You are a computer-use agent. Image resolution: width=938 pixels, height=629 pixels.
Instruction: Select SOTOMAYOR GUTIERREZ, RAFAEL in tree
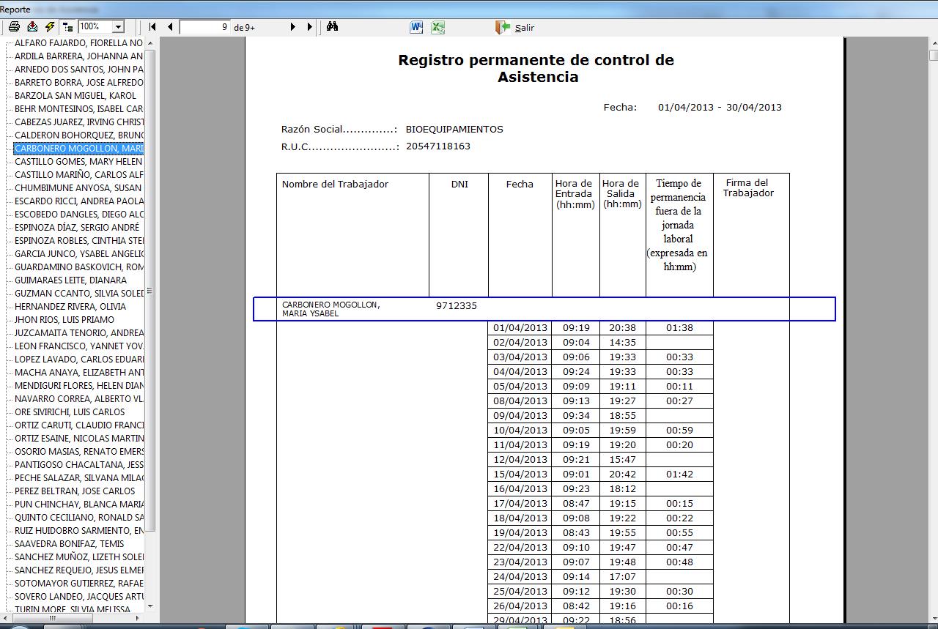[78, 583]
